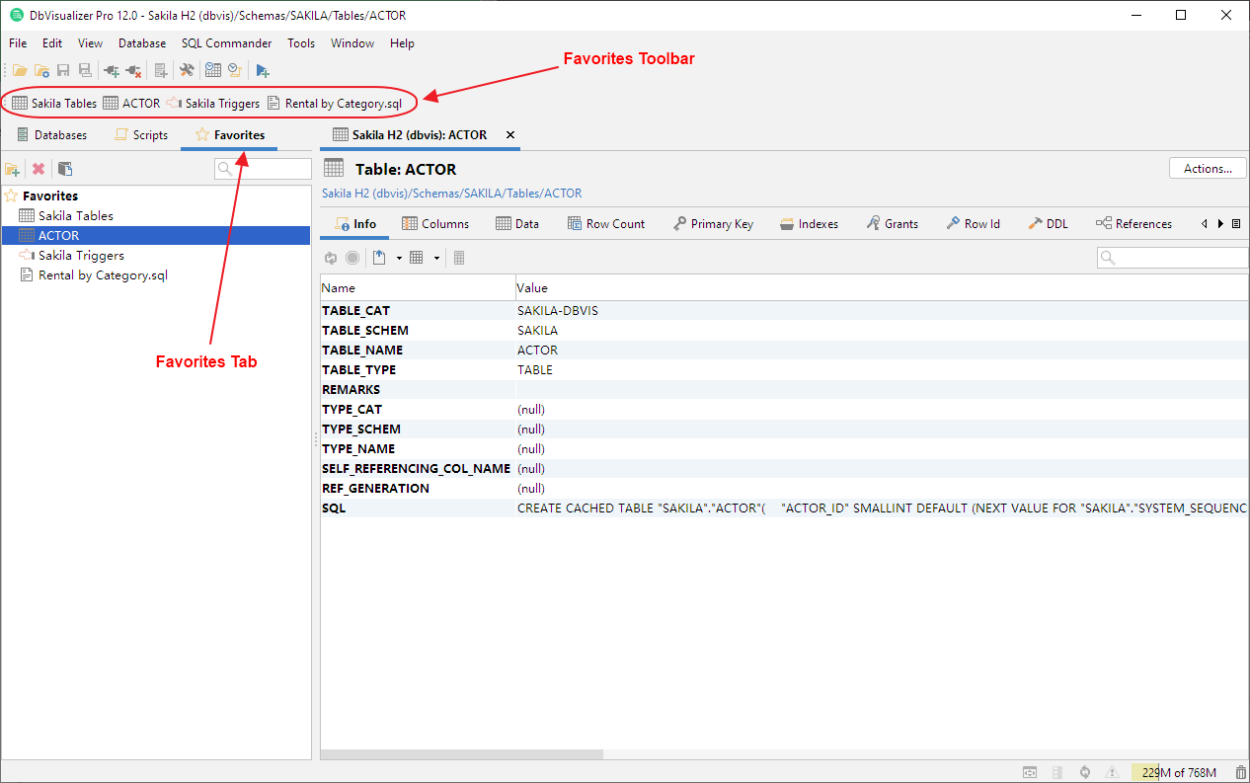Open Tool Properties wrench icon
Viewport: 1250px width, 783px height.
click(186, 70)
